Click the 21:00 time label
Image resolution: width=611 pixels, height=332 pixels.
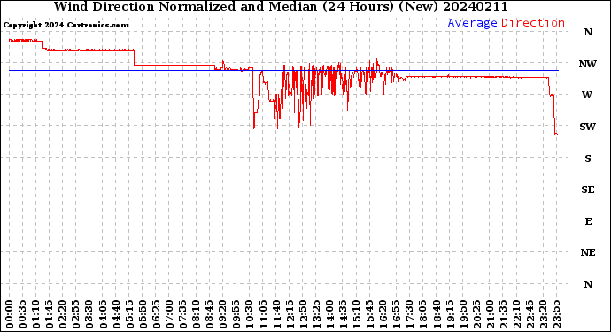tap(490, 314)
